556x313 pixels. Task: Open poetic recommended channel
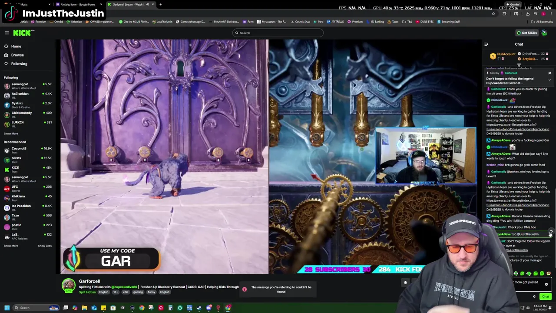pyautogui.click(x=27, y=226)
